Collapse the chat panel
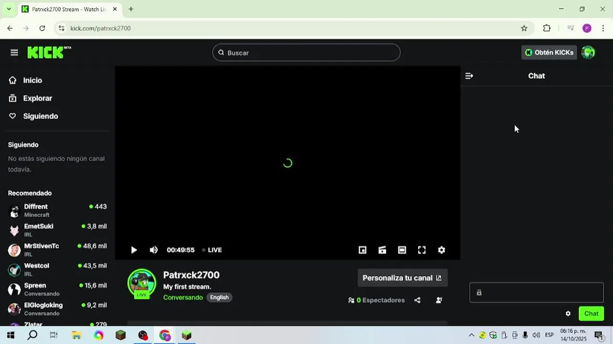This screenshot has width=613, height=344. 469,76
